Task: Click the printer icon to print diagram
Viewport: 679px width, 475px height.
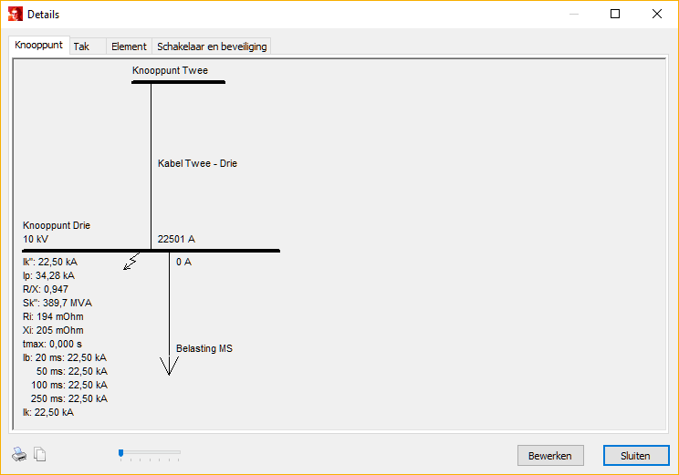Action: tap(19, 454)
